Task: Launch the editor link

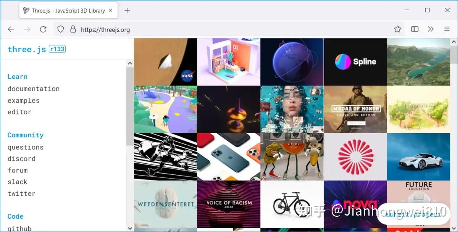Action: (19, 112)
